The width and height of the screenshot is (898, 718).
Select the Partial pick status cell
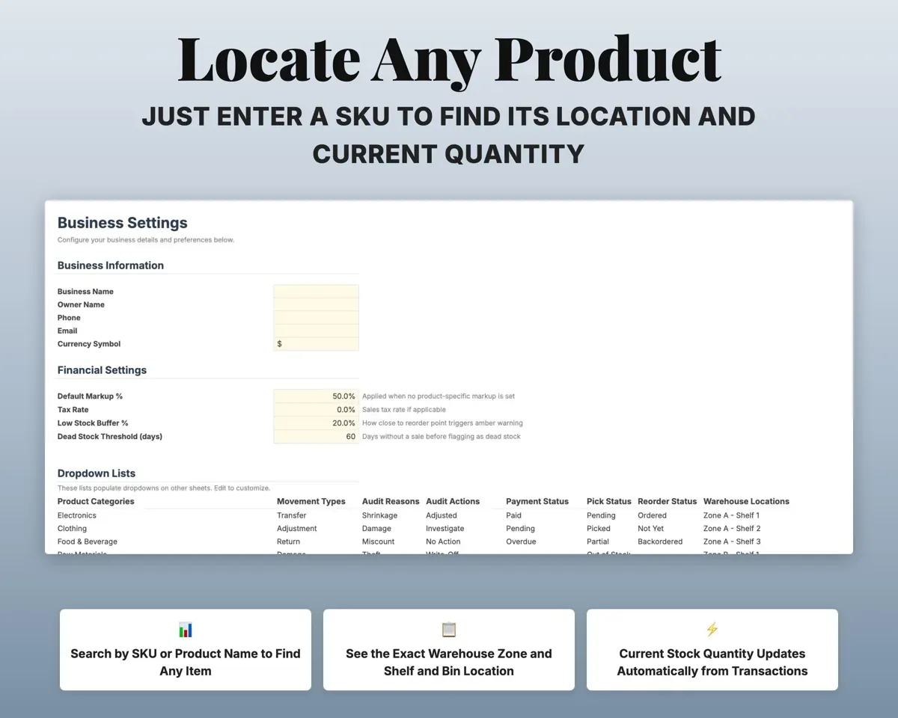click(x=598, y=541)
